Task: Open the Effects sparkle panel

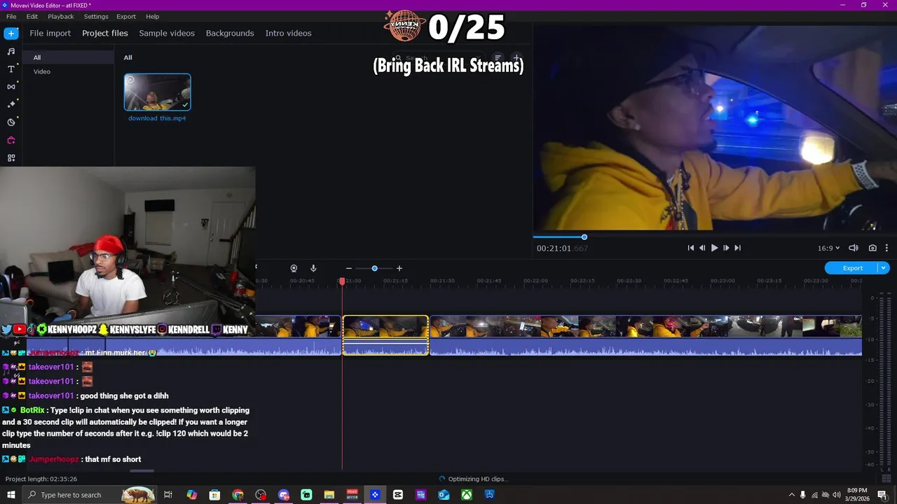Action: click(11, 104)
